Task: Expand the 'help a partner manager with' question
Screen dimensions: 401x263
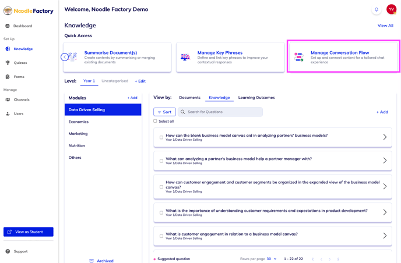Action: tap(385, 161)
